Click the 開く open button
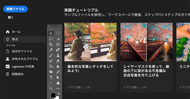This screenshot has height=99, width=190. pyautogui.click(x=11, y=18)
